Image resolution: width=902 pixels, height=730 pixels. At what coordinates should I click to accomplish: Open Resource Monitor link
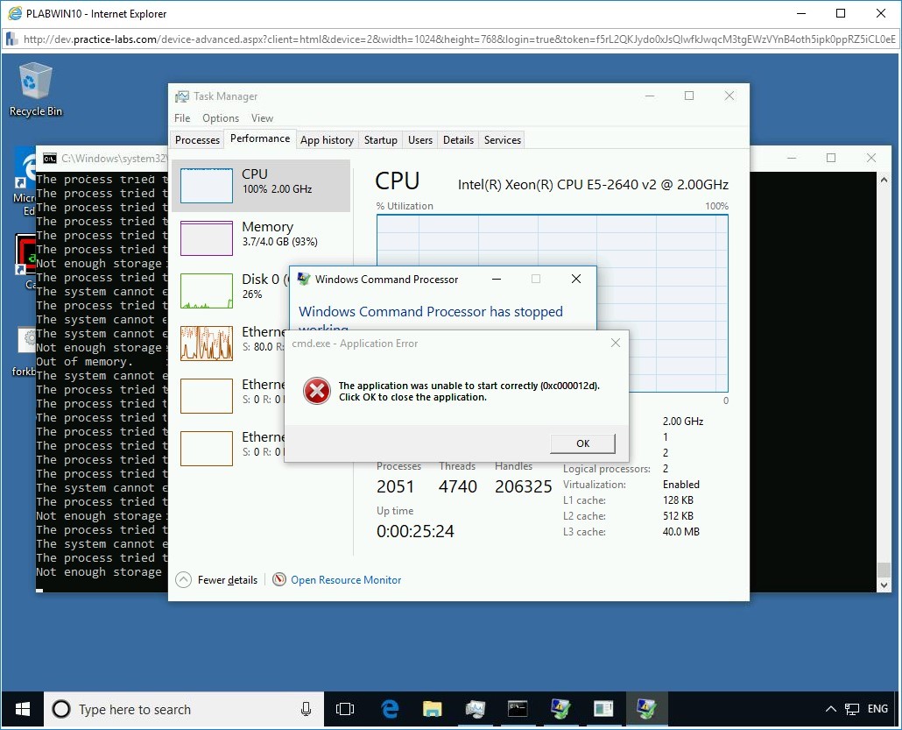(x=345, y=579)
